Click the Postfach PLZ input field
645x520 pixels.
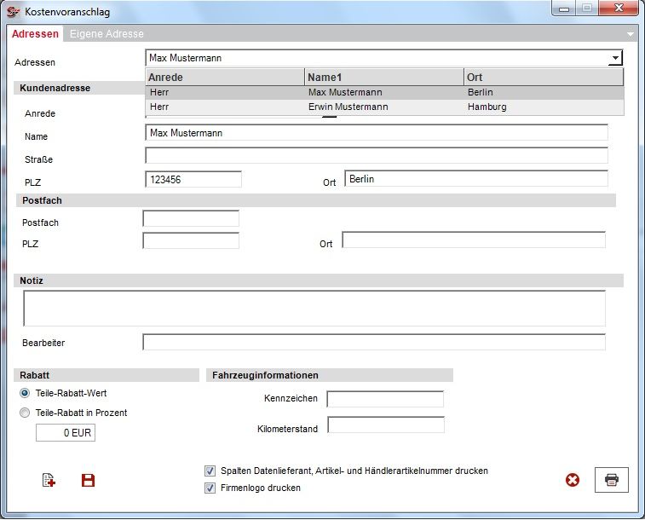[191, 240]
